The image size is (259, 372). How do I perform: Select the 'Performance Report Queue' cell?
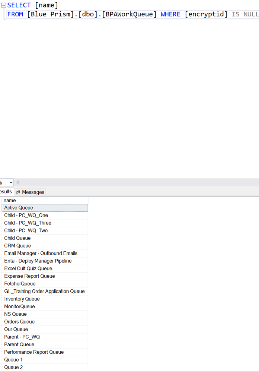coord(45,352)
